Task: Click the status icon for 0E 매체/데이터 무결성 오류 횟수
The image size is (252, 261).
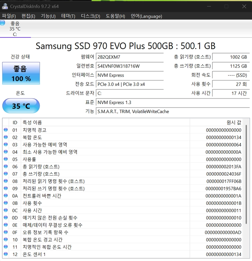Action: pos(6,225)
